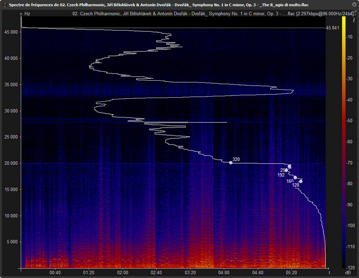Image resolution: width=359 pixels, height=278 pixels.
Task: Click the 02:40 time axis label
Action: pos(156,273)
